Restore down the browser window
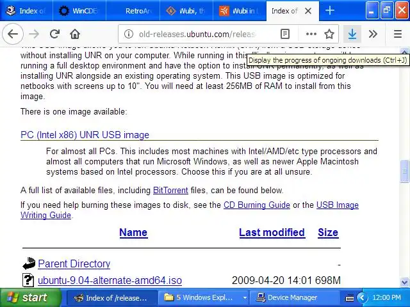410x307 pixels. [387, 10]
